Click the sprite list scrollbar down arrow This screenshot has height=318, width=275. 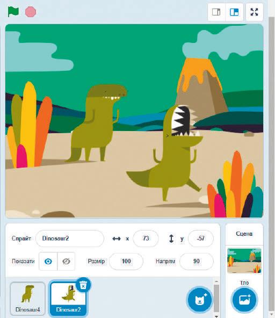coord(216,316)
